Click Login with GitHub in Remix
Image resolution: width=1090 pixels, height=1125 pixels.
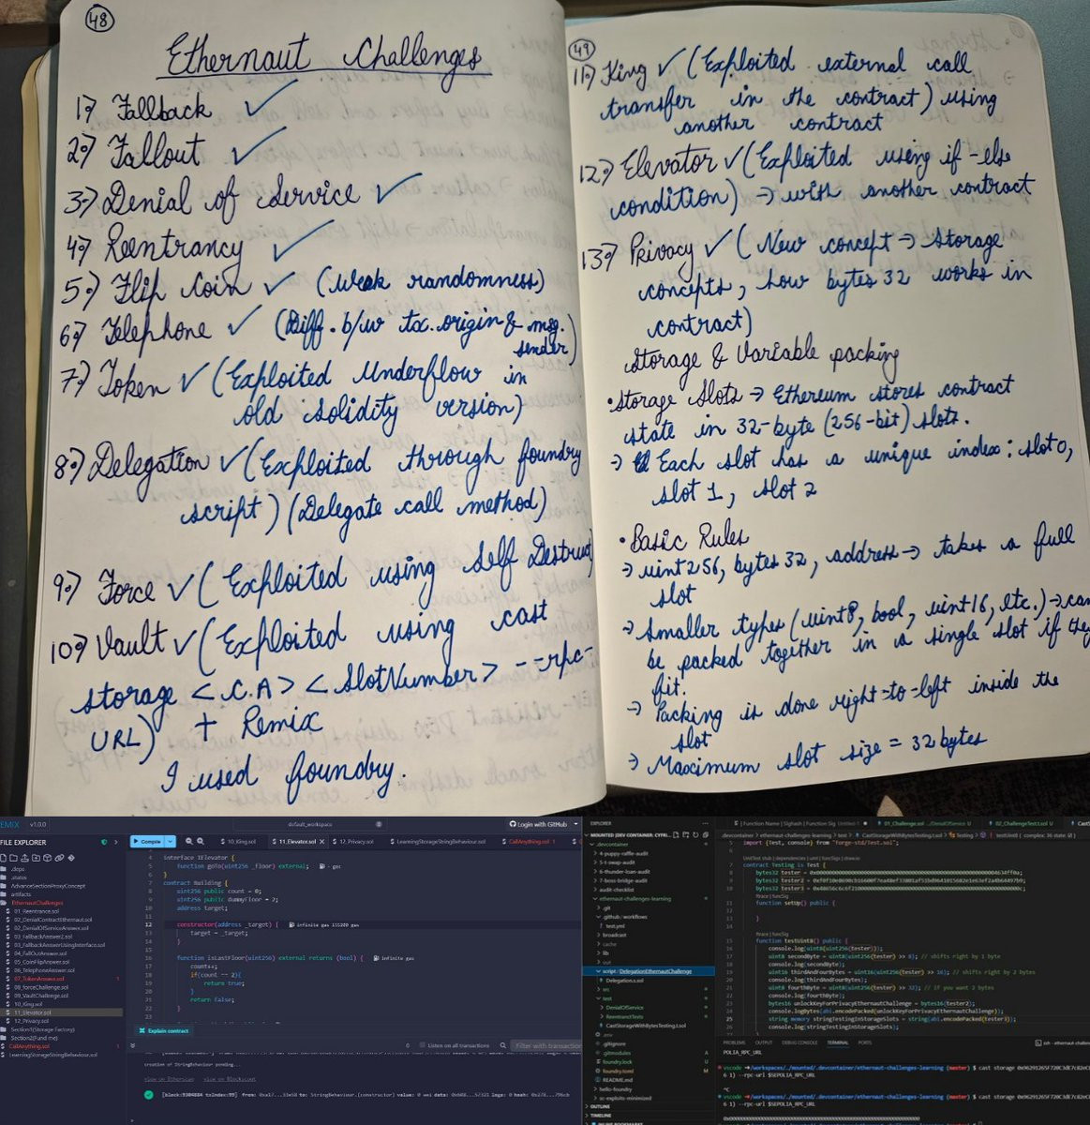540,824
